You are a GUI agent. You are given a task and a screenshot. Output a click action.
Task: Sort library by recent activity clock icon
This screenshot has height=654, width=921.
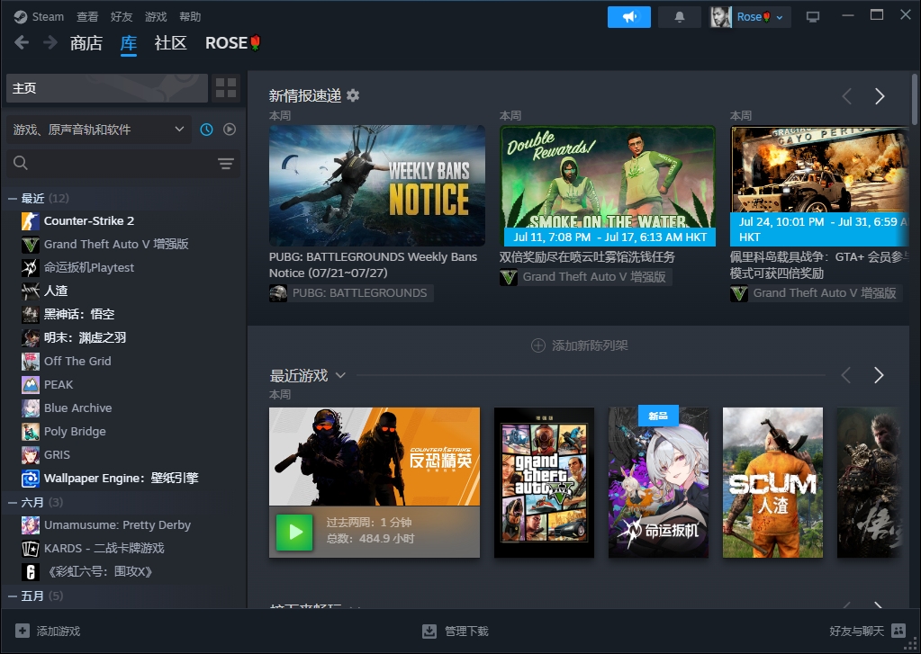[x=207, y=130]
